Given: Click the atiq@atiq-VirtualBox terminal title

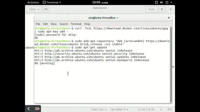Looking at the screenshot, I should click(103, 18).
